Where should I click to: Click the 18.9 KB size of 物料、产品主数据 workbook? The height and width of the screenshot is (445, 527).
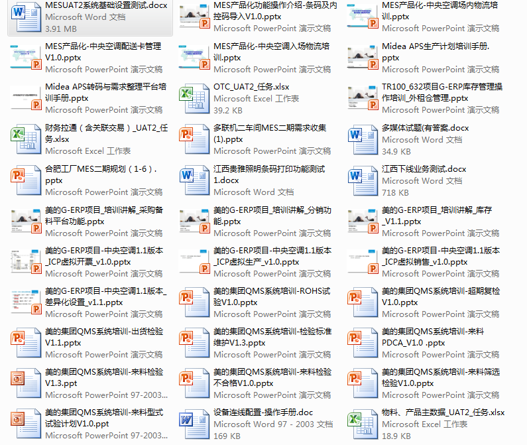pos(396,436)
